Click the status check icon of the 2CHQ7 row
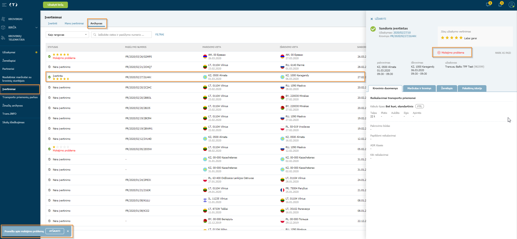Screen dimensions: 517x239 tap(49, 67)
